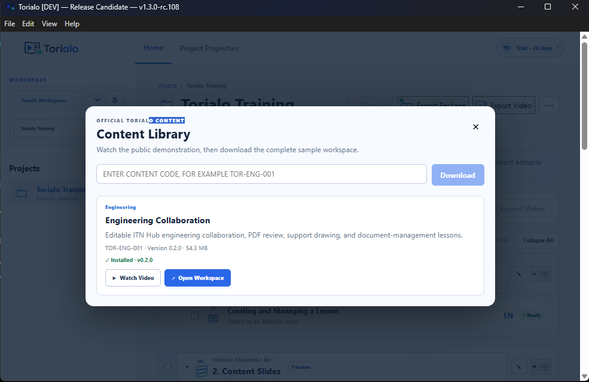Open the Edit menu
Image resolution: width=589 pixels, height=382 pixels.
28,24
